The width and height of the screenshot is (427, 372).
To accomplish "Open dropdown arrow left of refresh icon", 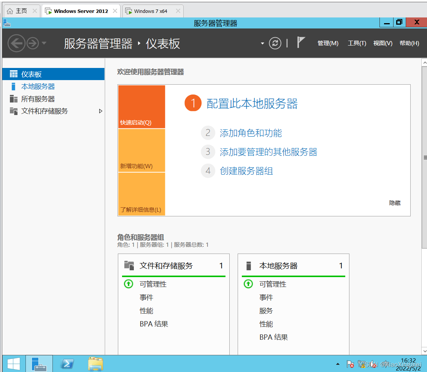I will click(262, 43).
